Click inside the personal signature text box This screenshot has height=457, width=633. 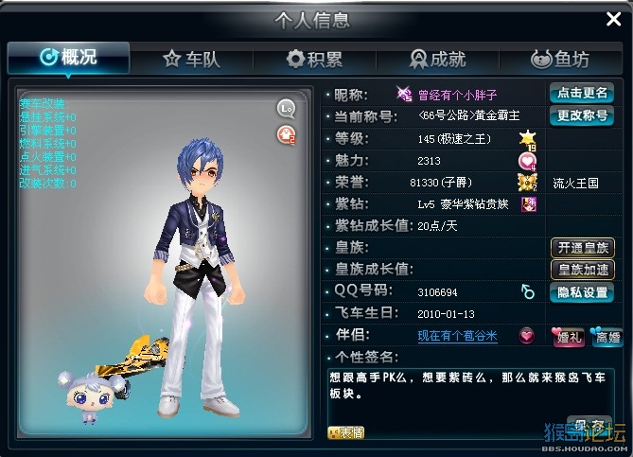(x=470, y=404)
